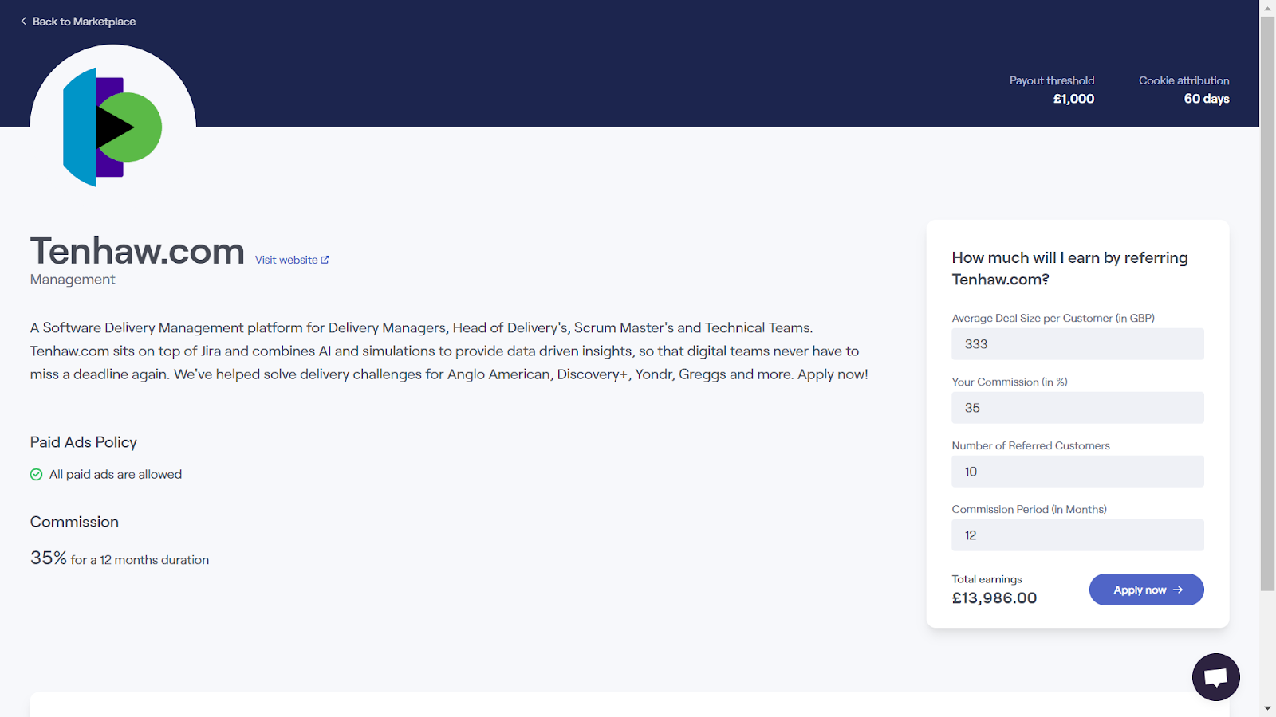This screenshot has width=1276, height=717.
Task: Click the vertical scrollbar thumb
Action: pos(1267,303)
